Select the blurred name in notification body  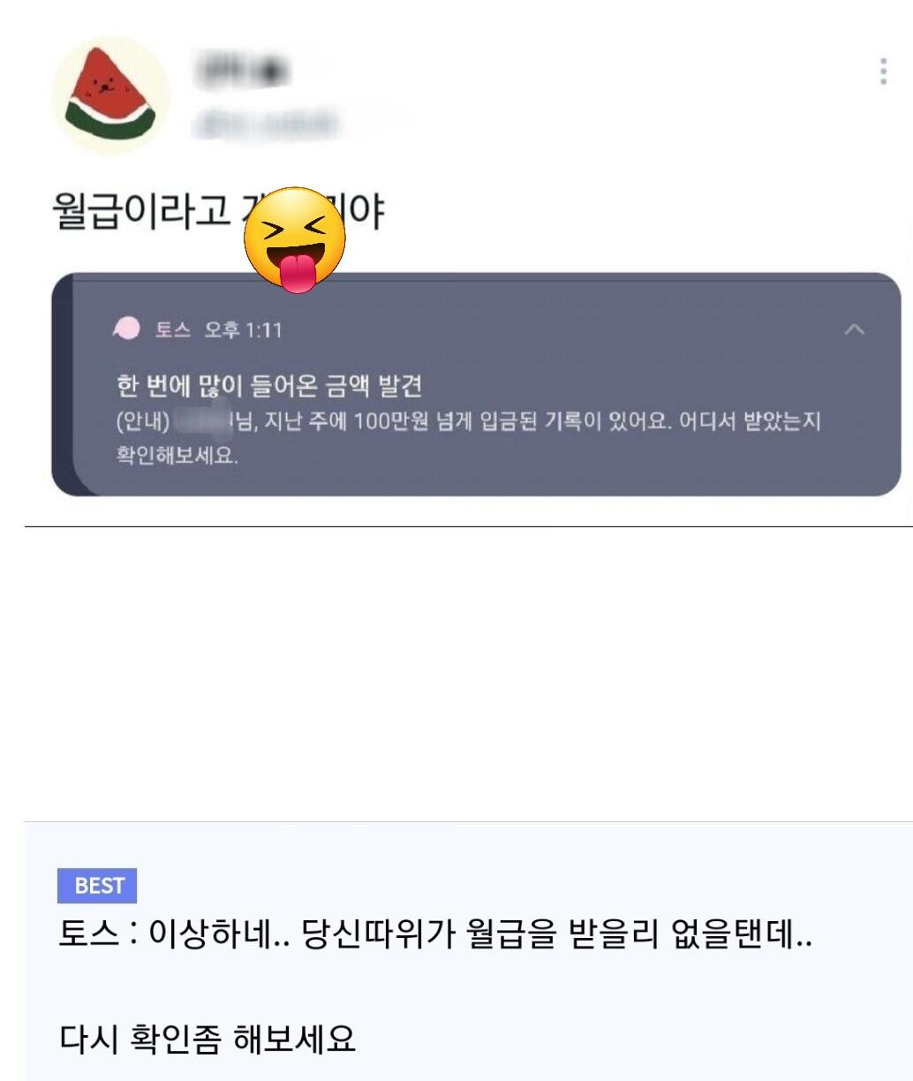(202, 422)
